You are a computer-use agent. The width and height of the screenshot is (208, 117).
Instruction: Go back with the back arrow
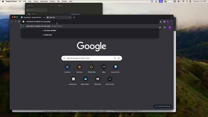click(12, 22)
